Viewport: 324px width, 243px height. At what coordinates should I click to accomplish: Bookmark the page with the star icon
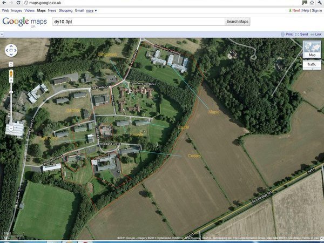pos(313,3)
